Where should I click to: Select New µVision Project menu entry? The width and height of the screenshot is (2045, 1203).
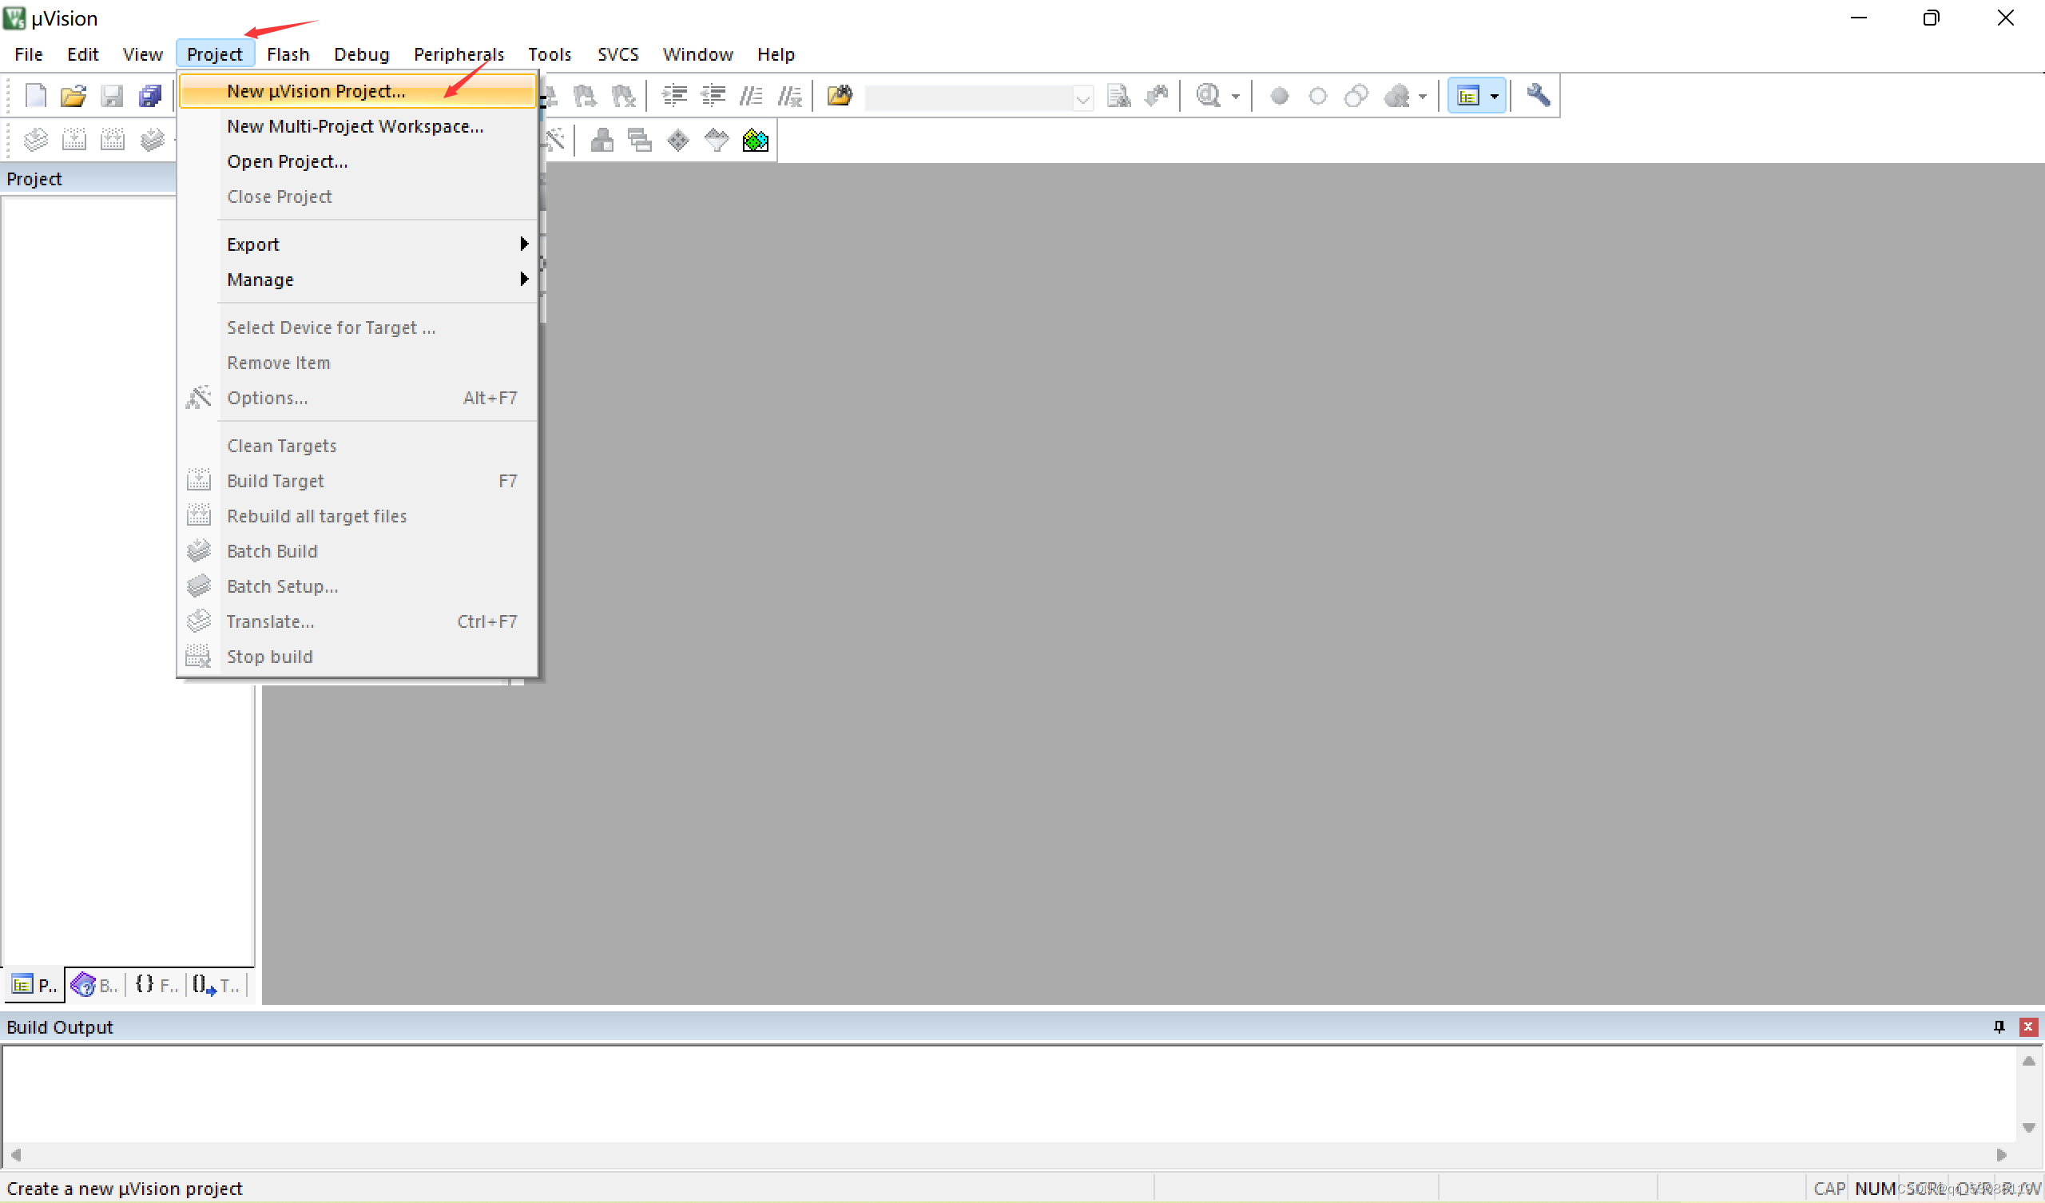tap(316, 91)
